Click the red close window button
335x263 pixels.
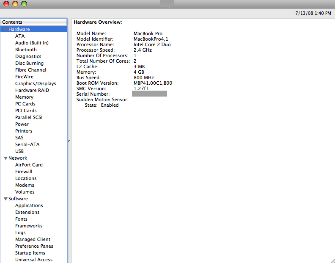click(x=6, y=4)
